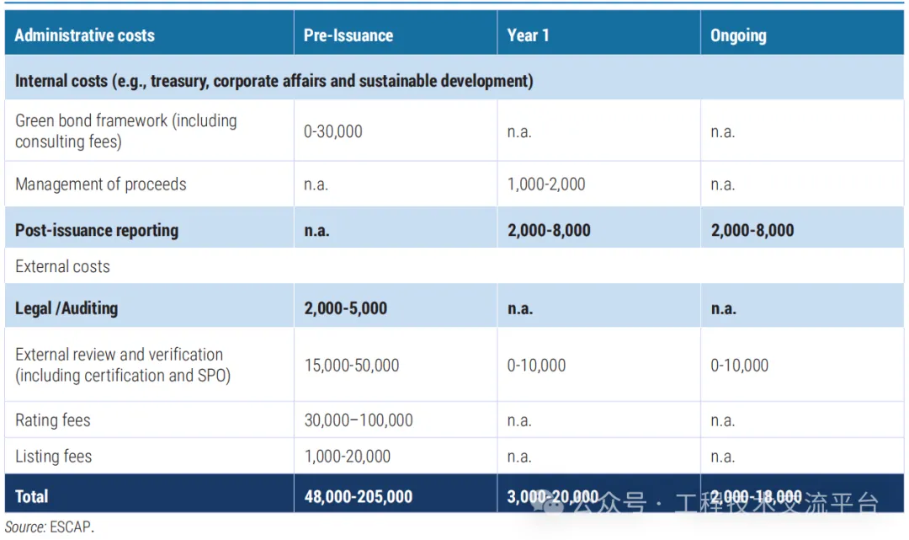The image size is (909, 540).
Task: Click the 48,000-205,000 total pre-issuance cell
Action: coord(359,496)
